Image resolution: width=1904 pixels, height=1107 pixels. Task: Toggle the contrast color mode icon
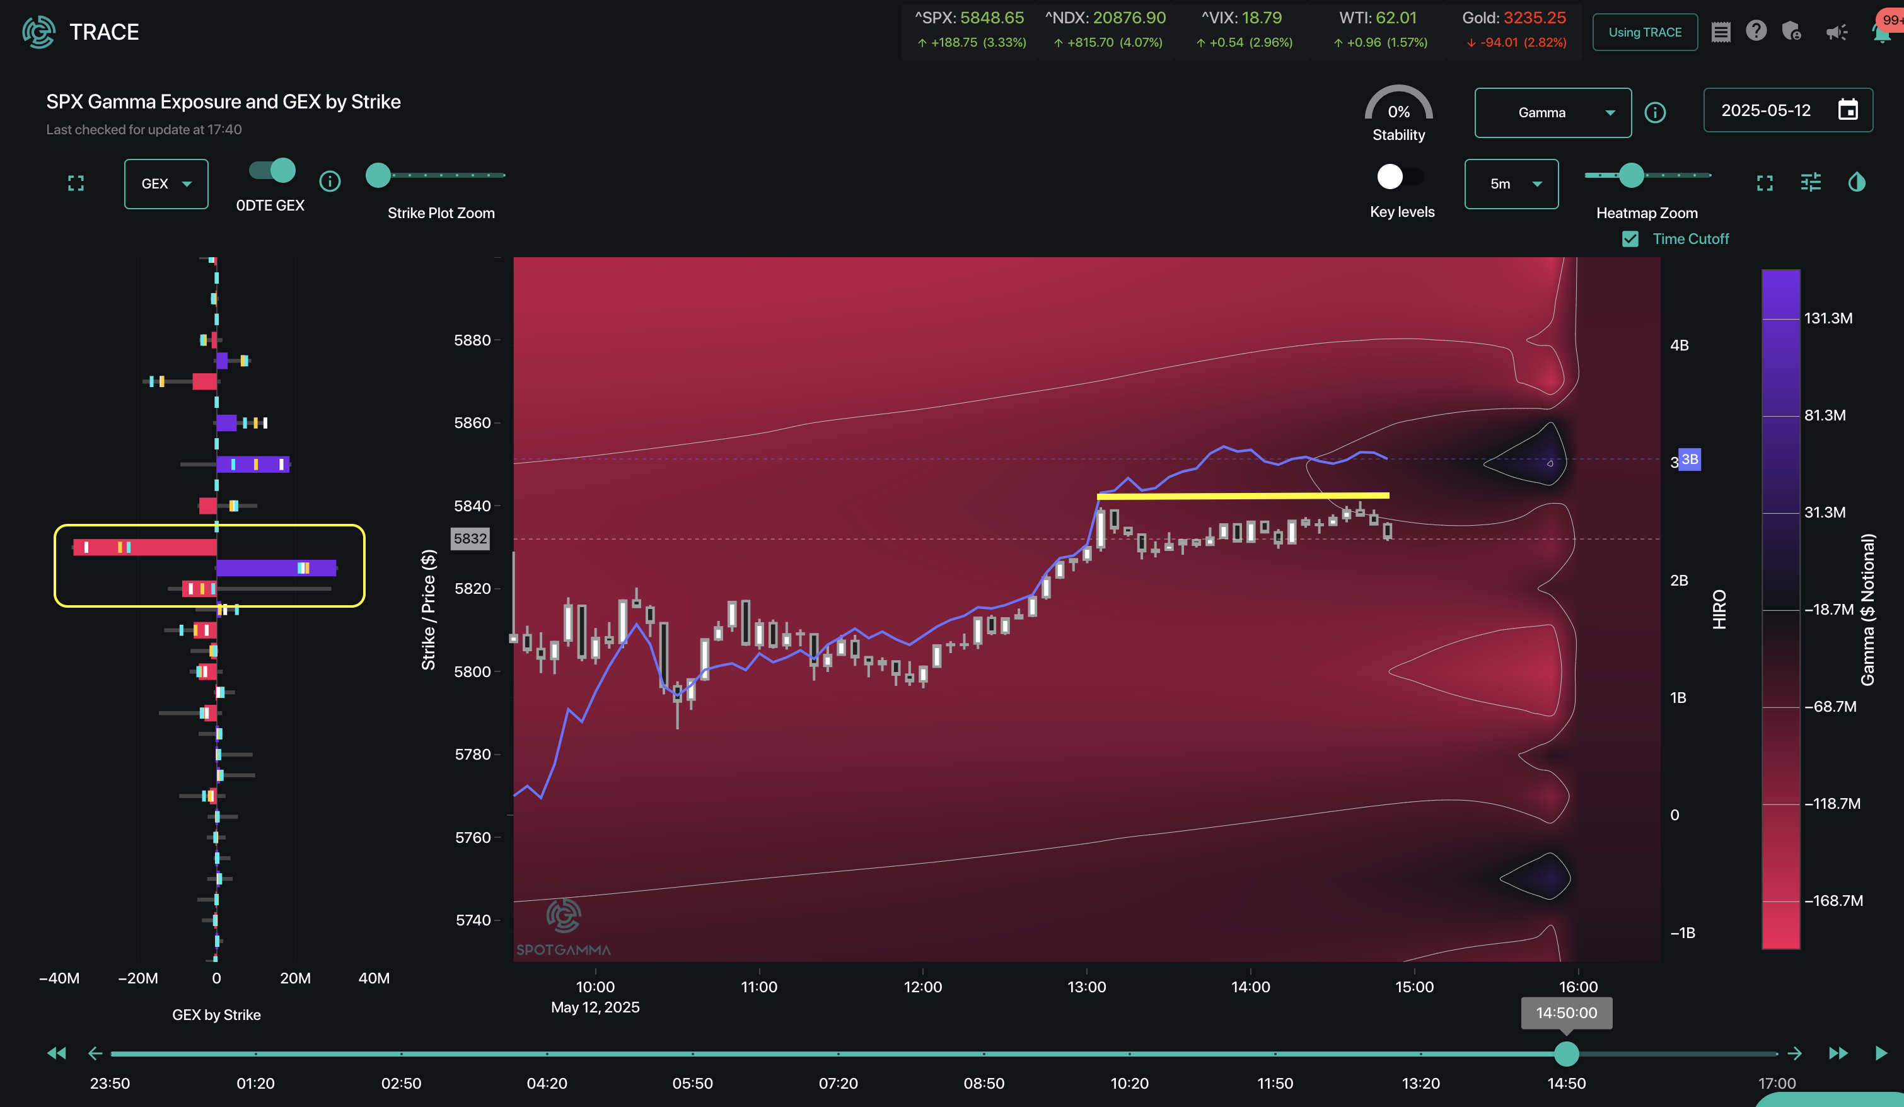[1856, 182]
